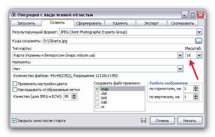
Task: Decrease horizontal split count with down arrow
Action: coord(195,90)
